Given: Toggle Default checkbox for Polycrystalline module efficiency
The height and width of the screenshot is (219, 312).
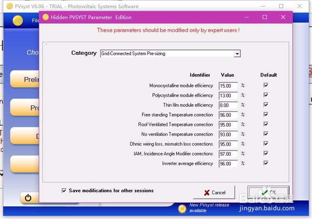Looking at the screenshot, I should click(266, 95).
